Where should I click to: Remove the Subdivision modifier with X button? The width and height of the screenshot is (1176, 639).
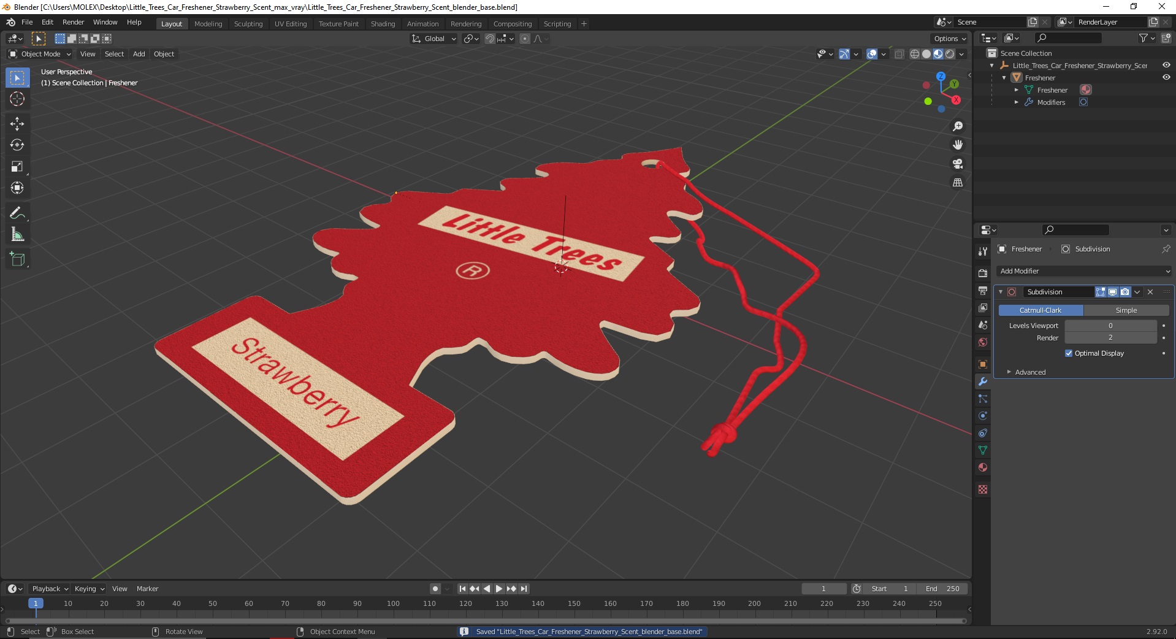(1150, 292)
